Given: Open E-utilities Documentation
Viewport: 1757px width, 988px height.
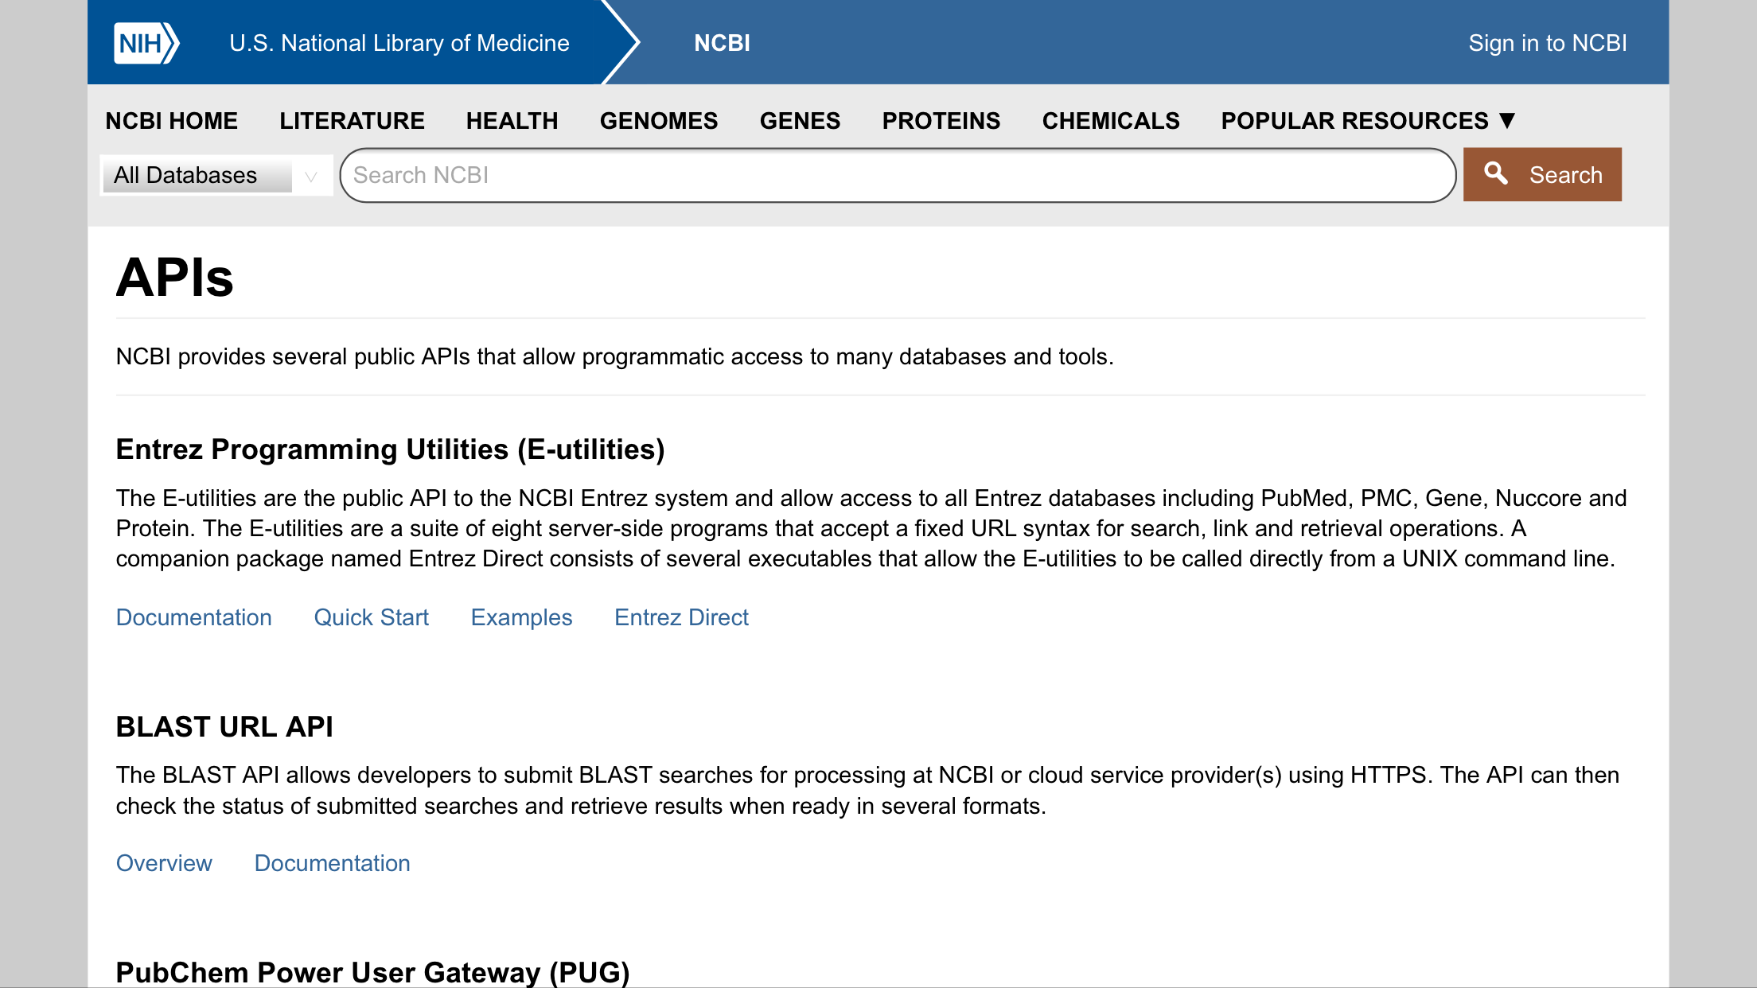Looking at the screenshot, I should click(x=193, y=617).
